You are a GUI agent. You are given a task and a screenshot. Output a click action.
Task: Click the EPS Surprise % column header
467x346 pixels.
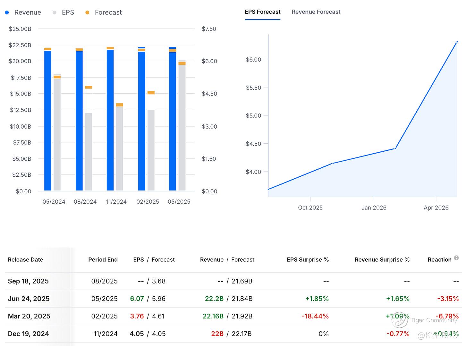308,260
